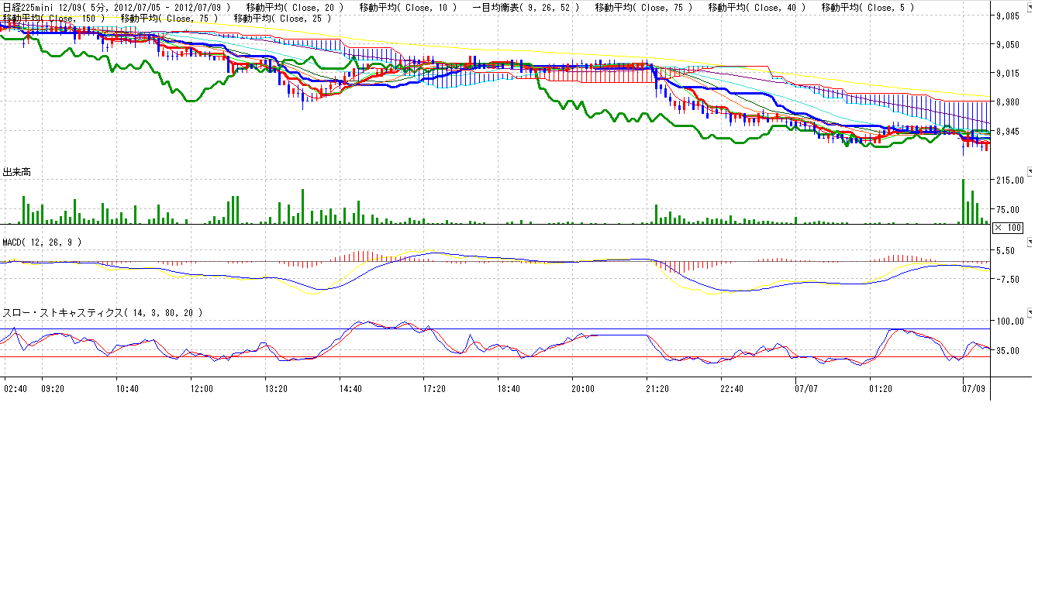The image size is (1059, 595).
Task: Click the MACD(12, 26, 9) panel title
Action: tap(42, 242)
